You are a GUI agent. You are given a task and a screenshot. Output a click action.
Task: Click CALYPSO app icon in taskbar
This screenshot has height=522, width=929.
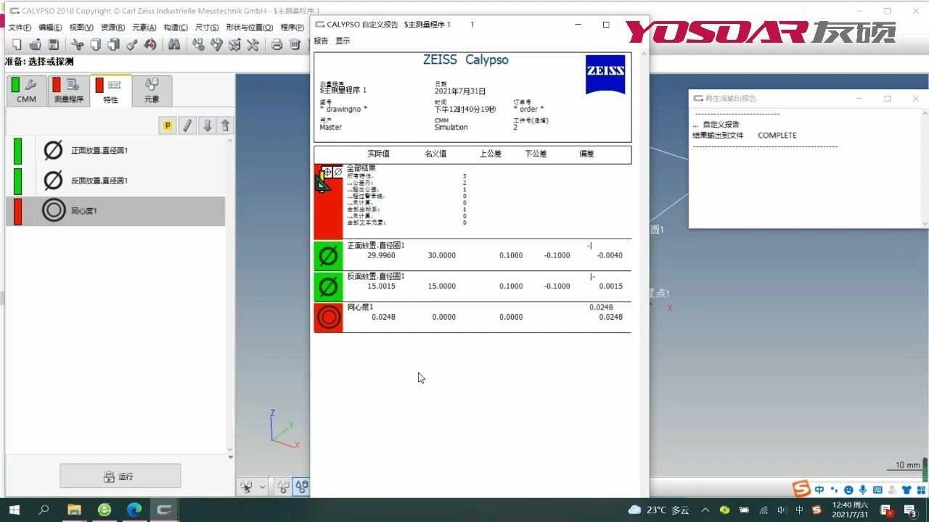point(165,510)
